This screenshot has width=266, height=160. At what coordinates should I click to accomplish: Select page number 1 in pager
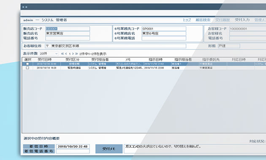(70, 54)
